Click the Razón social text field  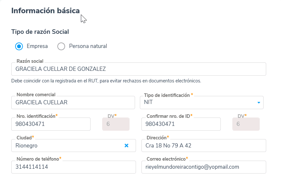(x=139, y=69)
